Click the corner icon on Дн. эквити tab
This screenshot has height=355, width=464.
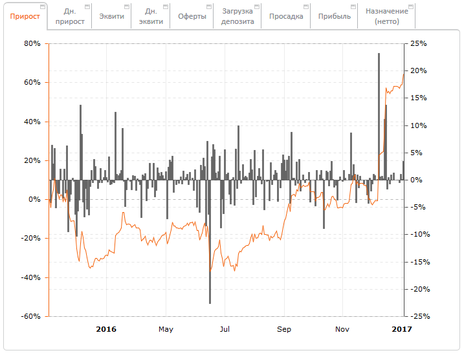tap(166, 6)
